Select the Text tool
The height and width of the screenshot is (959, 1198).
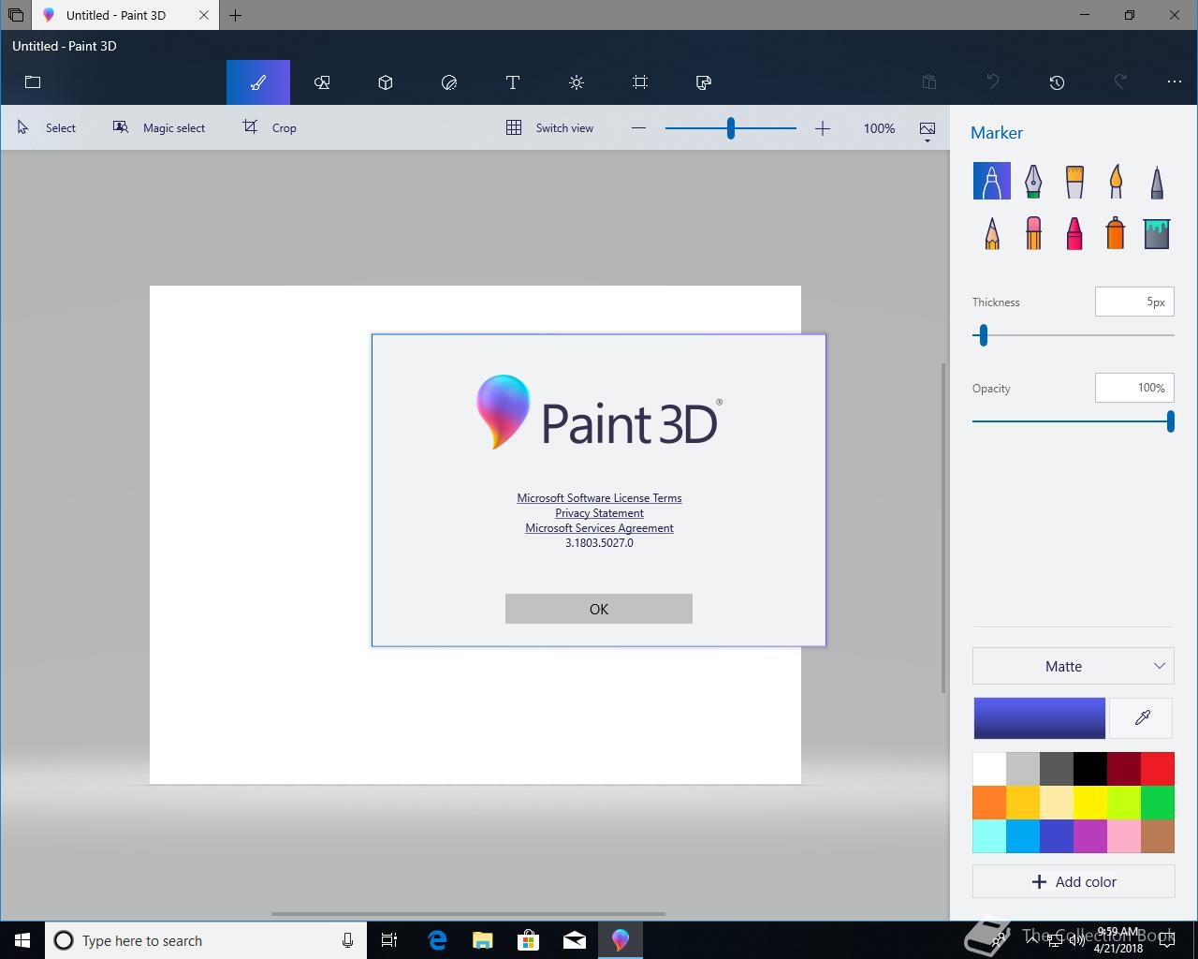pos(513,82)
